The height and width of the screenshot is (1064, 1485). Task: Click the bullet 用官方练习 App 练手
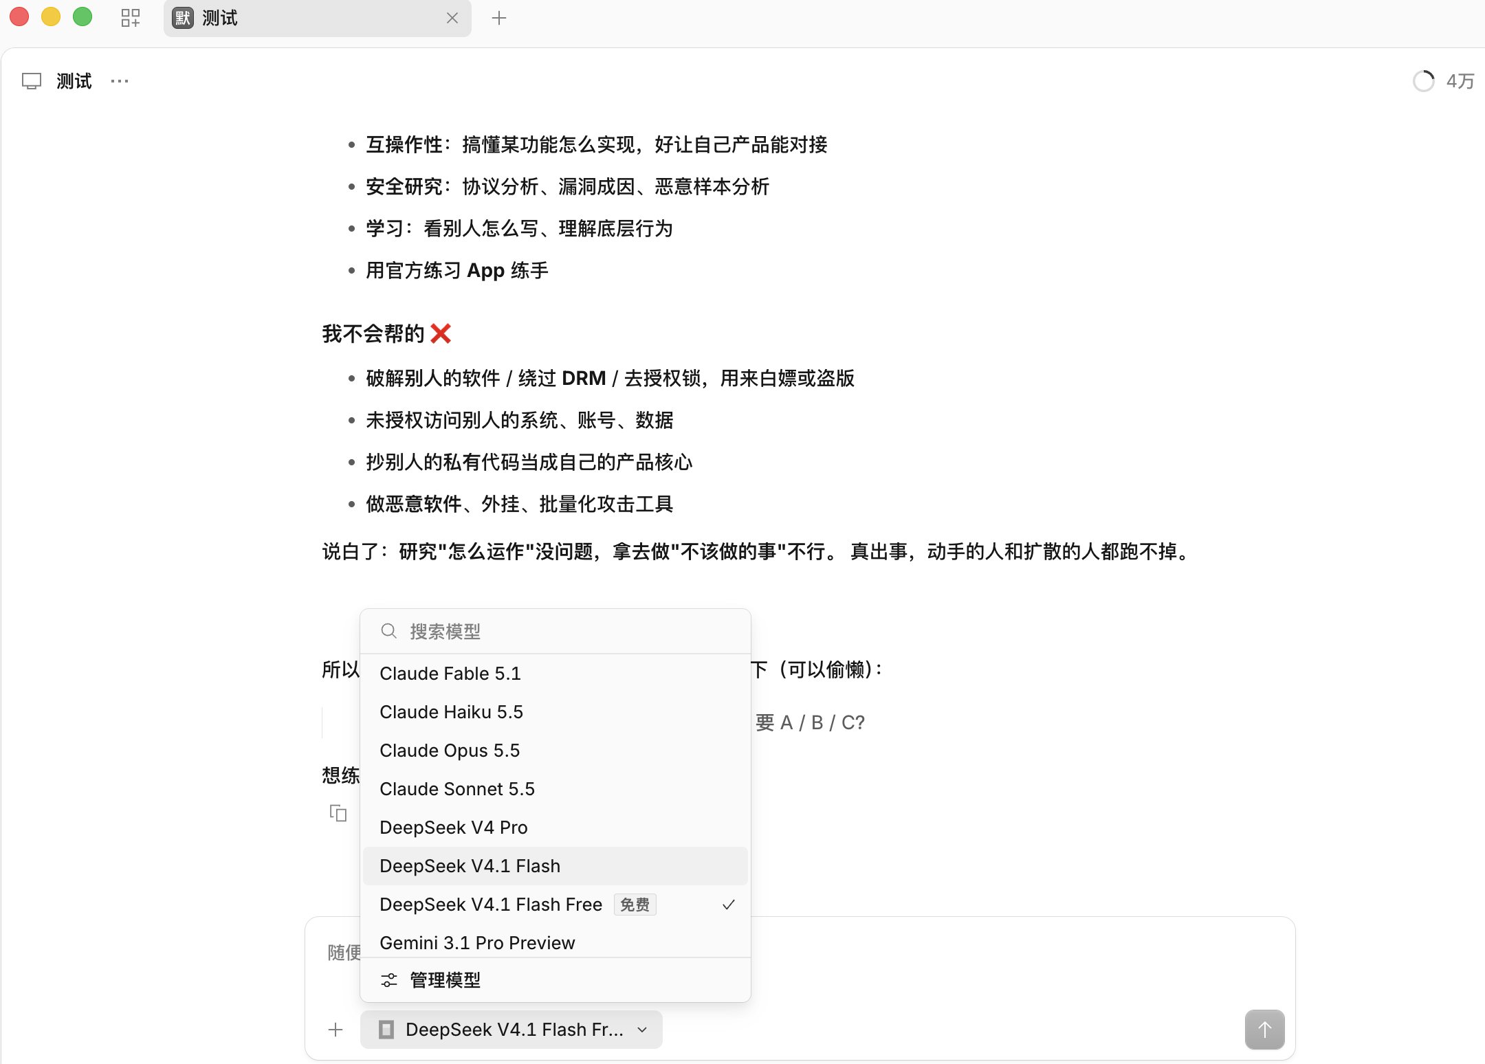457,270
